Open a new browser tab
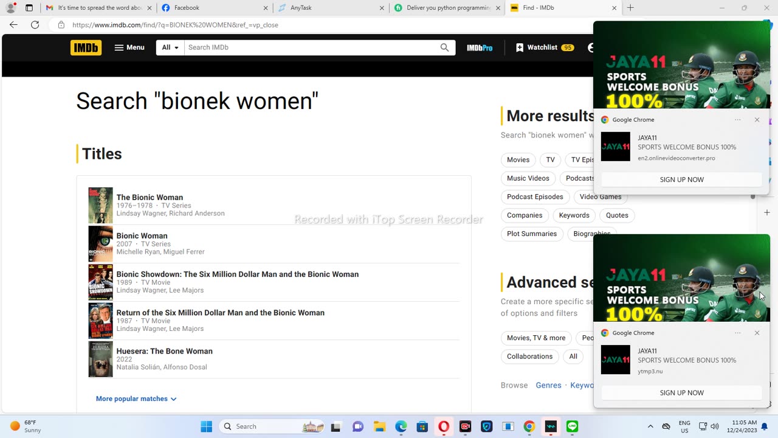This screenshot has width=778, height=438. (x=630, y=8)
